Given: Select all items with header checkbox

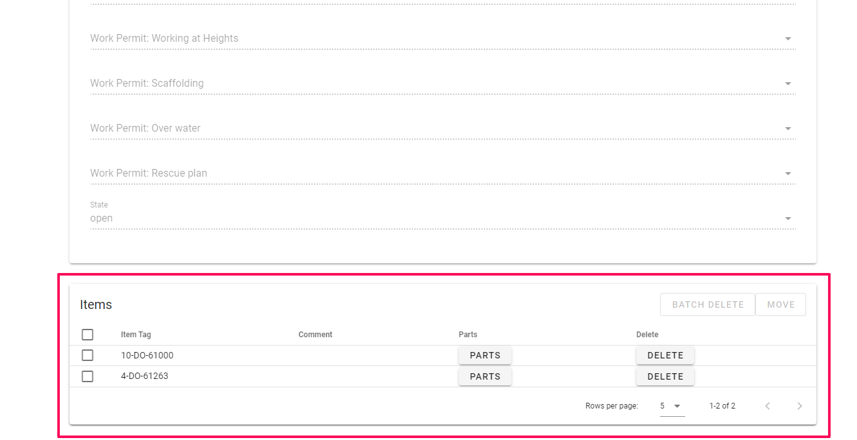Looking at the screenshot, I should pyautogui.click(x=88, y=335).
